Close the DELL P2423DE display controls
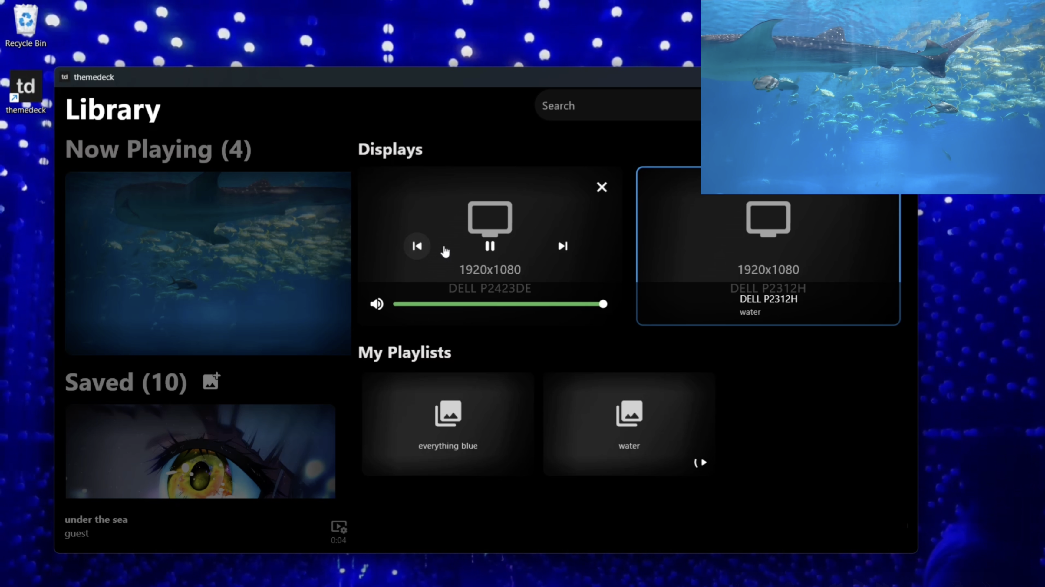1045x587 pixels. tap(602, 187)
